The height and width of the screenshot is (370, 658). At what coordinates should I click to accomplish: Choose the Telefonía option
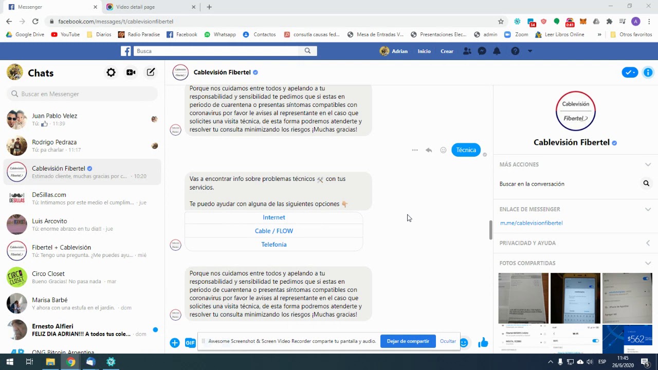point(274,244)
